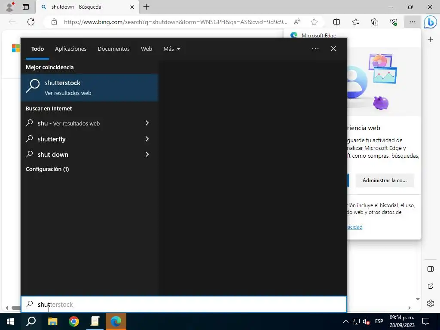This screenshot has width=440, height=330.
Task: Open the clock and date 28/09/2023
Action: 402,321
